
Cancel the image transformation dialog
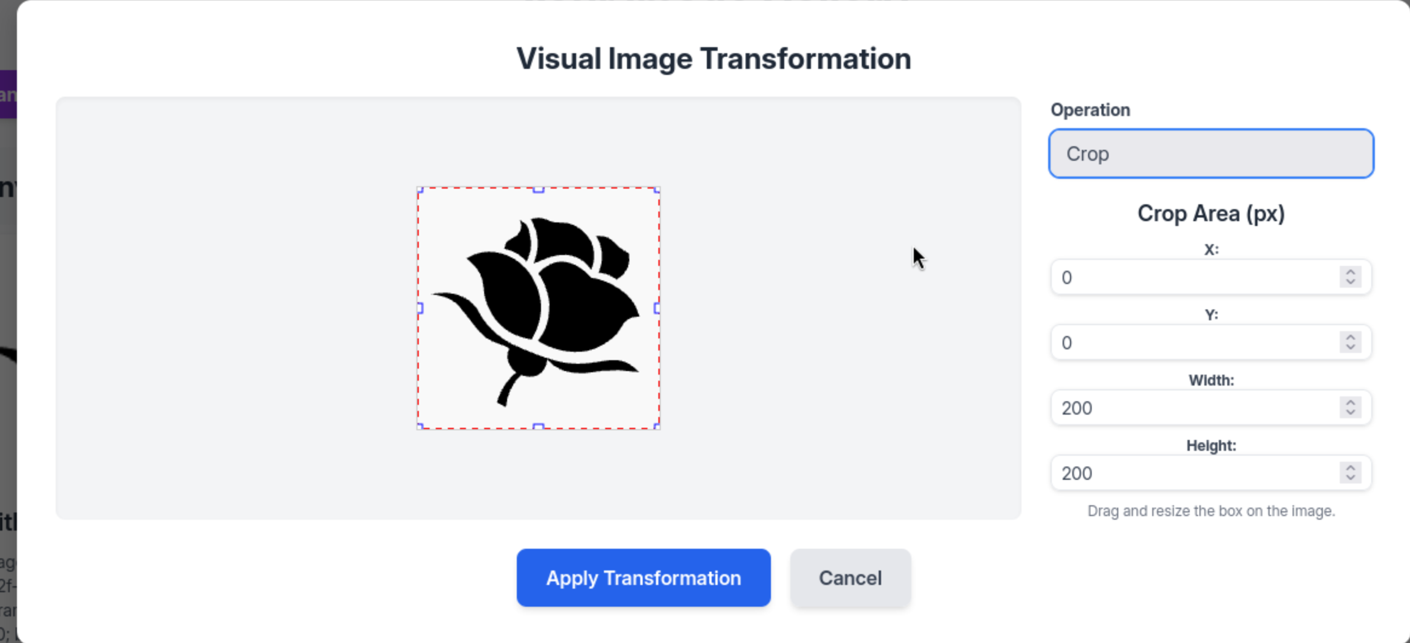[x=850, y=578]
